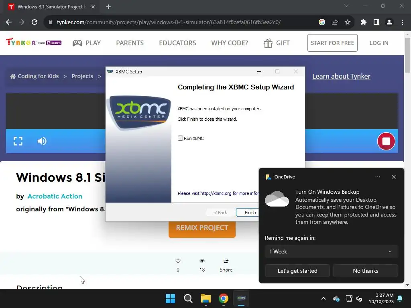Share this page via the address bar icon

click(x=334, y=22)
